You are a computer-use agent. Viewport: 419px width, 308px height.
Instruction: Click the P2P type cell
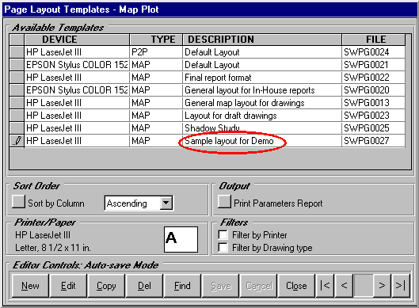(156, 52)
